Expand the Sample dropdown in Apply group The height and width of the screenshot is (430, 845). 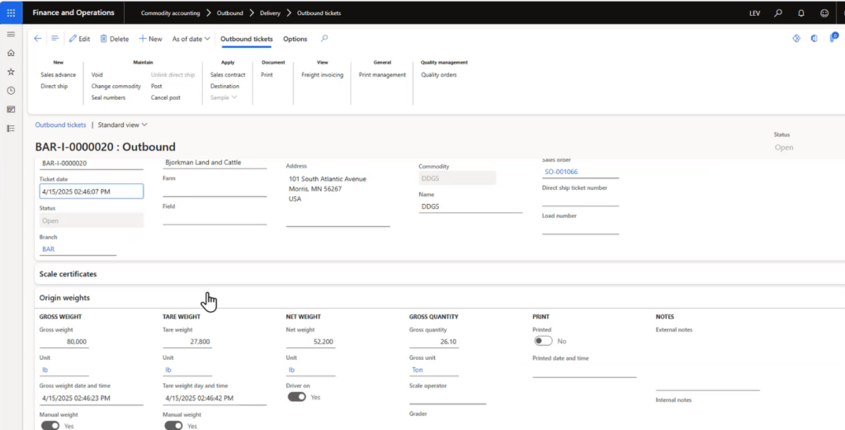click(223, 97)
